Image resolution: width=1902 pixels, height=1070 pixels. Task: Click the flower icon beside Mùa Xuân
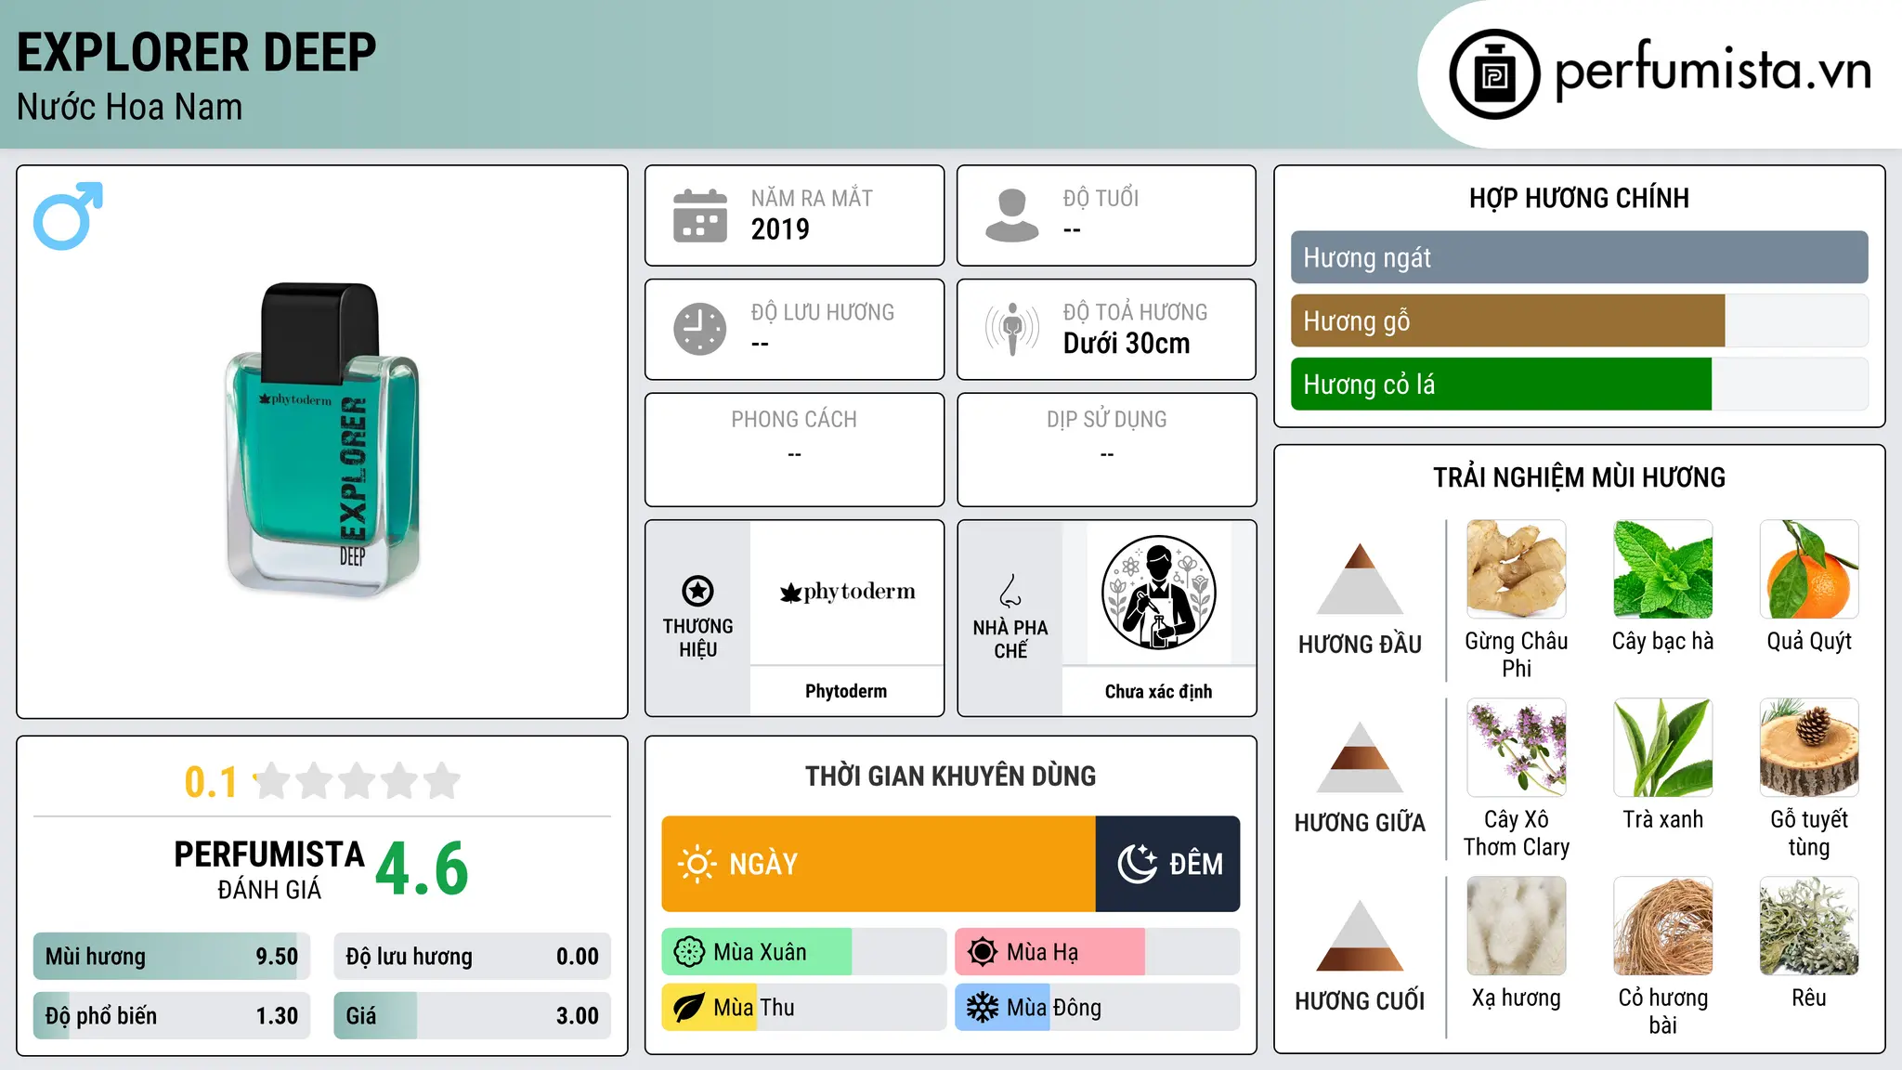(x=689, y=952)
